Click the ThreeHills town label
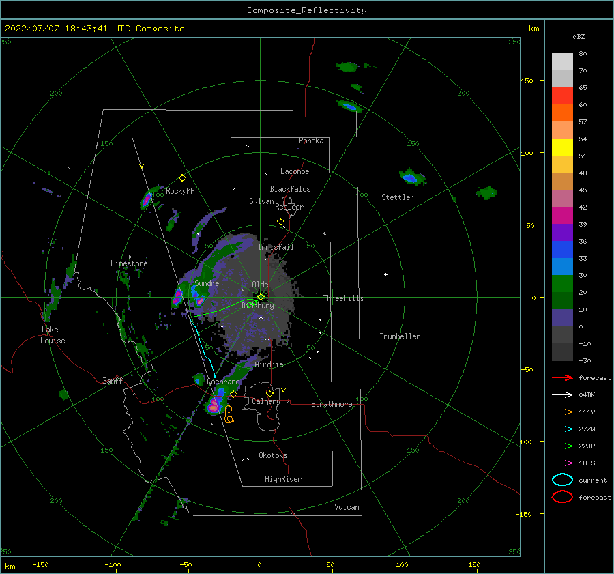614x574 pixels. [343, 298]
